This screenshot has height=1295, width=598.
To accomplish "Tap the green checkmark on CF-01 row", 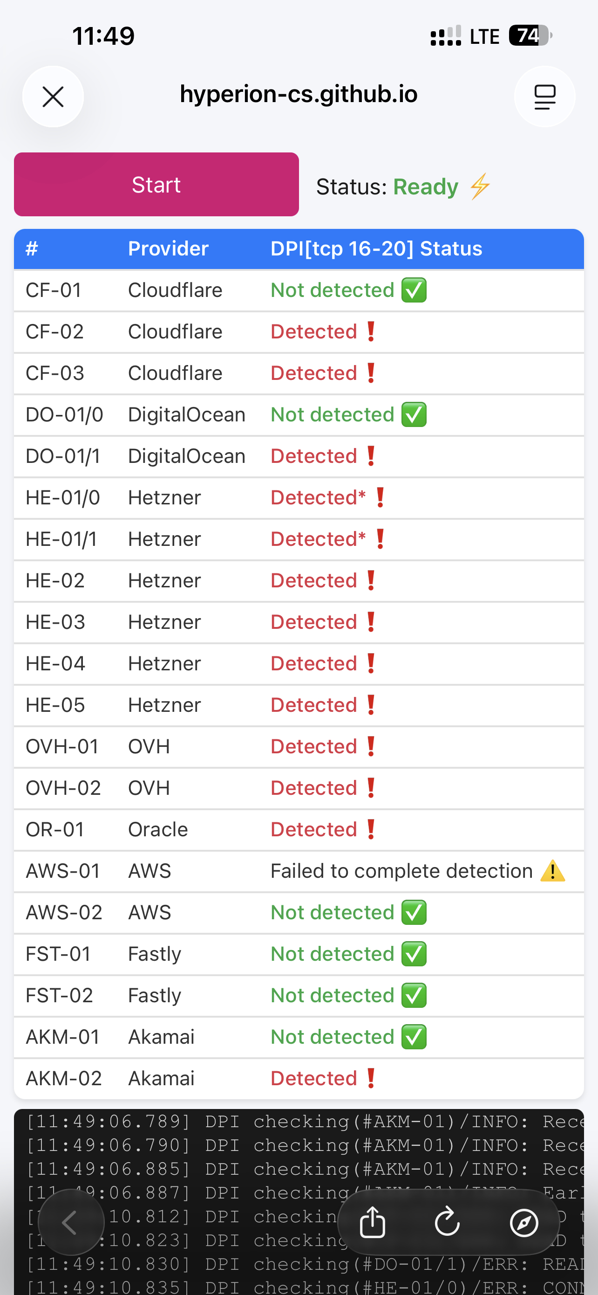I will (x=414, y=290).
